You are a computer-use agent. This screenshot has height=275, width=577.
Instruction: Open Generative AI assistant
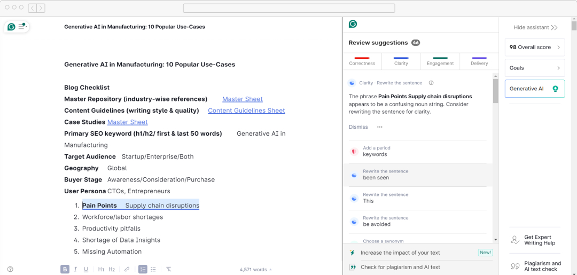tap(535, 89)
